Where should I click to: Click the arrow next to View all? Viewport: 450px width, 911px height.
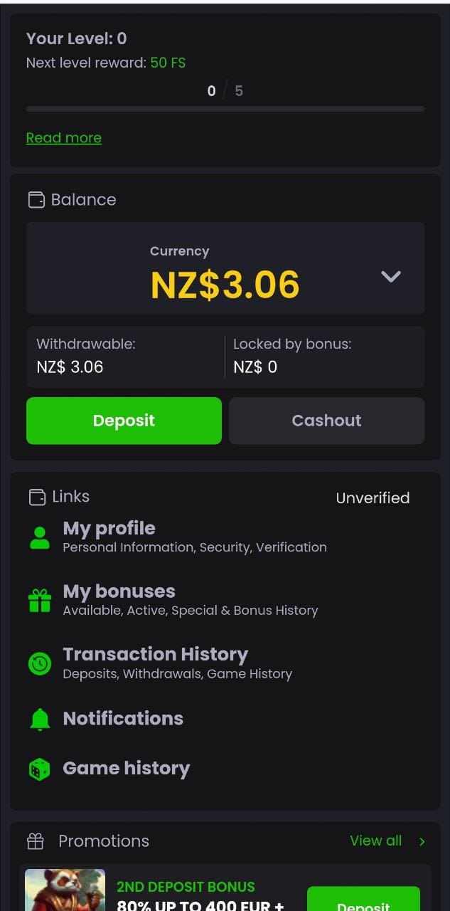[422, 841]
